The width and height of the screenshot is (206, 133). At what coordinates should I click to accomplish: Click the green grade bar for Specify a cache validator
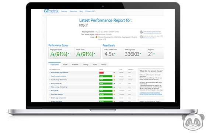[x=106, y=76]
